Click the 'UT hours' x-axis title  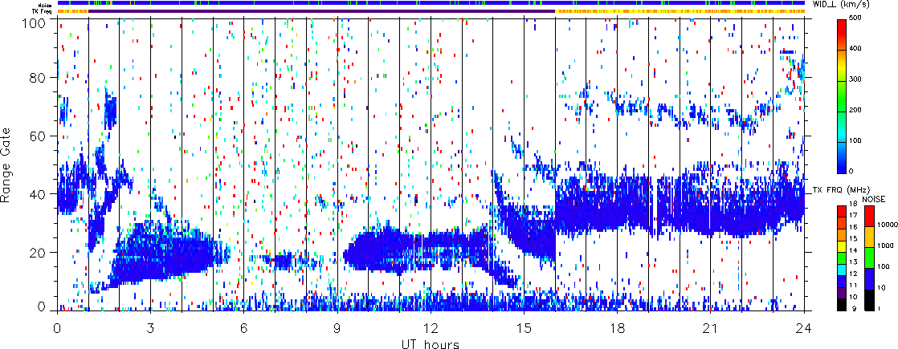coord(430,345)
